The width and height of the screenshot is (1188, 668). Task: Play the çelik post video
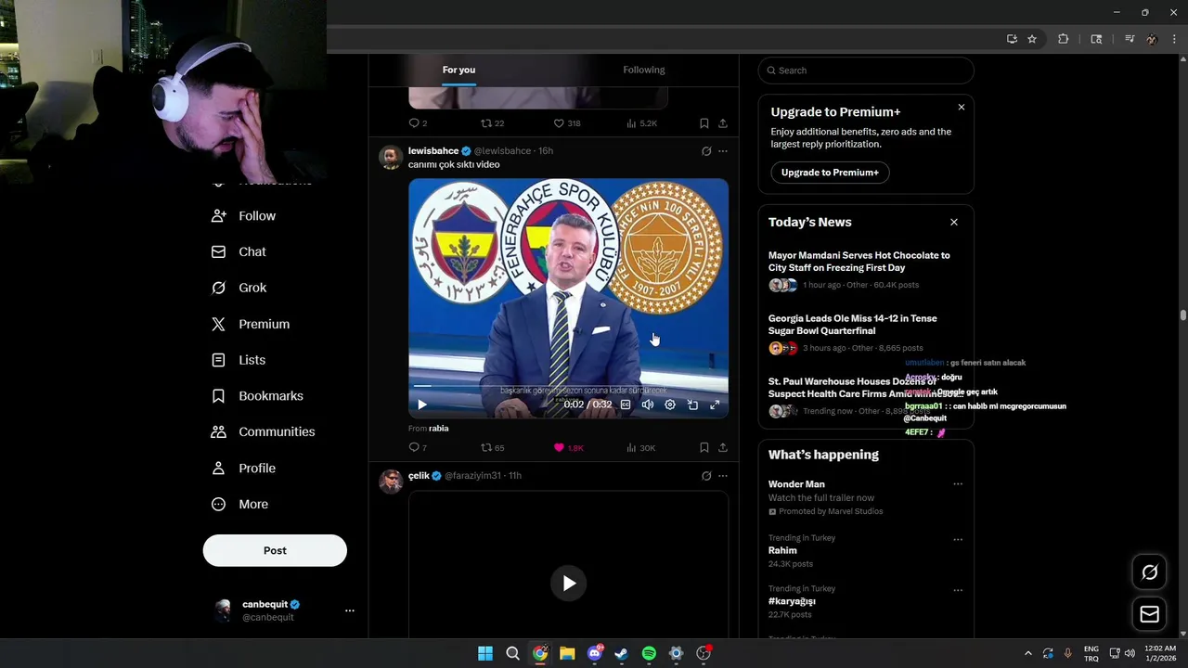pos(569,584)
